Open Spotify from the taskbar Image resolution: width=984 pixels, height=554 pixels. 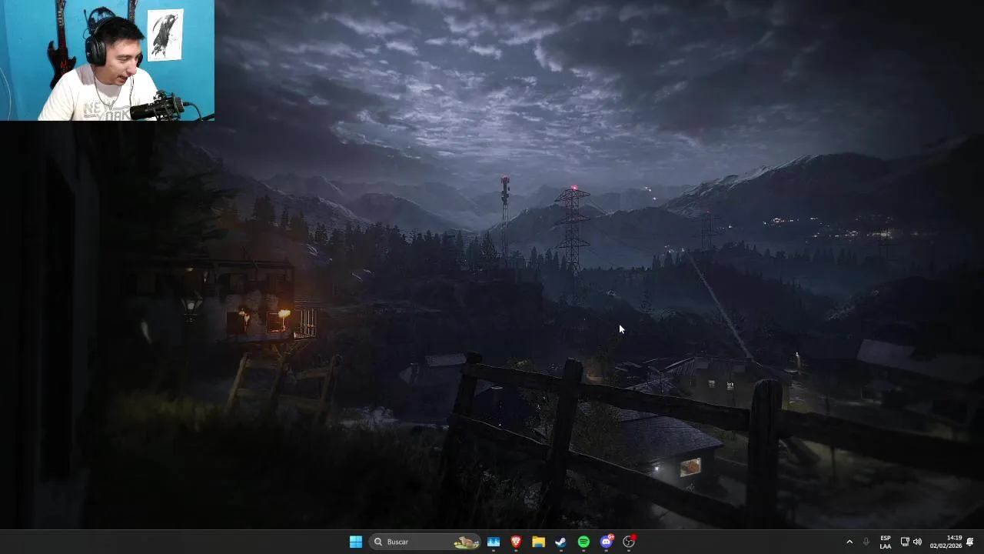pyautogui.click(x=583, y=542)
